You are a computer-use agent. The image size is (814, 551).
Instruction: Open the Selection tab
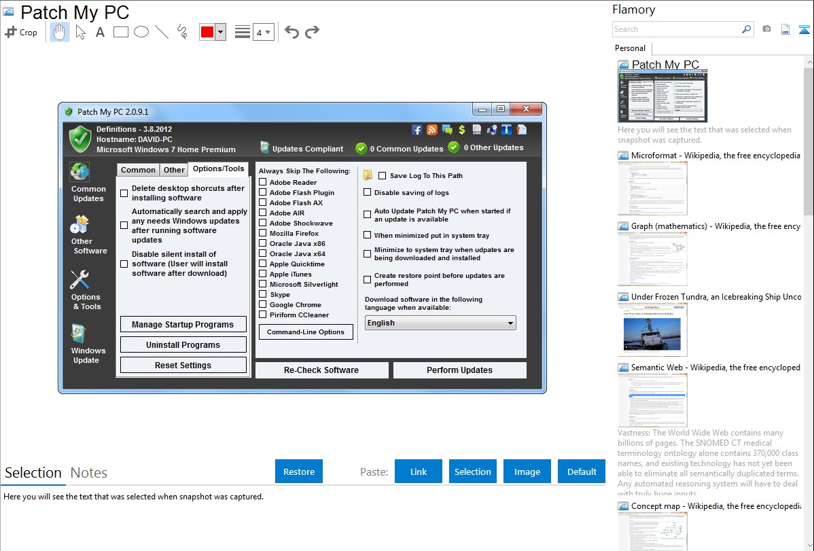pyautogui.click(x=33, y=473)
